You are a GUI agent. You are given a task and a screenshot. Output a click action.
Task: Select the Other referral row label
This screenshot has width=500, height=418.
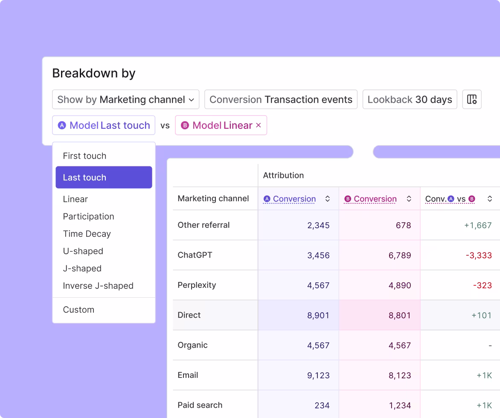tap(203, 225)
